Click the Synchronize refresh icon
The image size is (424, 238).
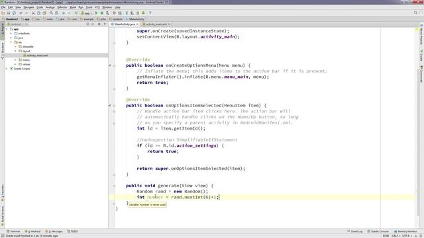[14, 13]
